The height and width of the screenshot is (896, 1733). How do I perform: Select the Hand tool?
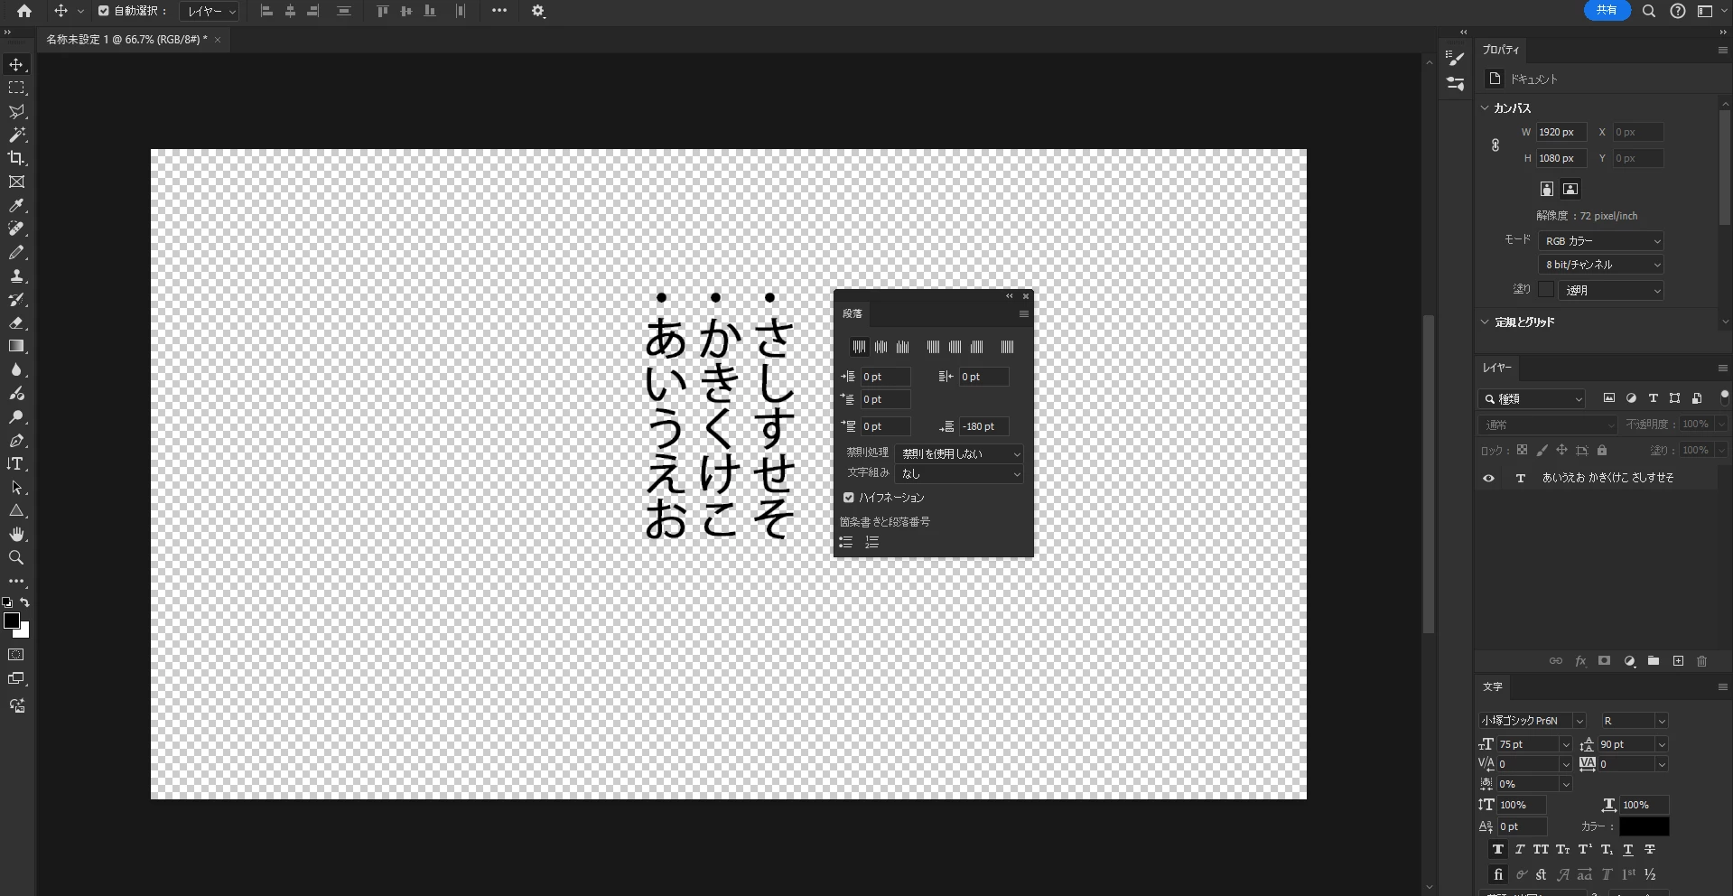pyautogui.click(x=16, y=535)
